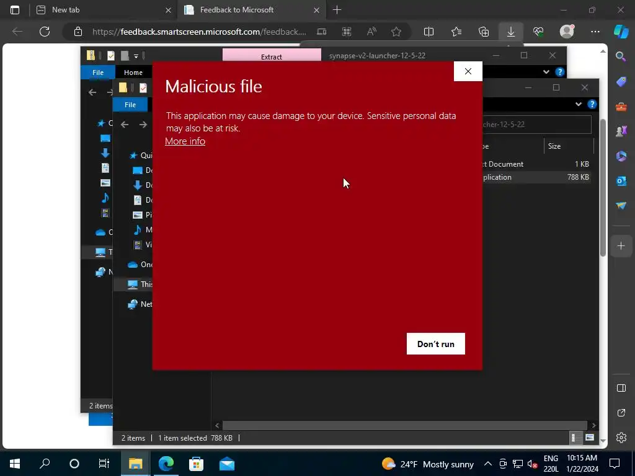Sort files by Size column header
Image resolution: width=635 pixels, height=476 pixels.
568,146
